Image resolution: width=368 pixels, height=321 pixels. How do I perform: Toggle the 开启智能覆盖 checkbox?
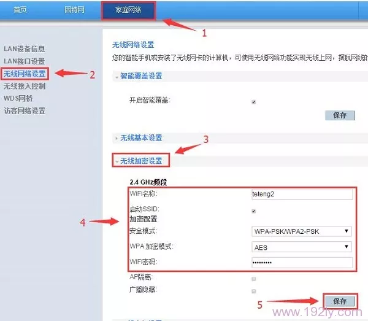[x=254, y=102]
